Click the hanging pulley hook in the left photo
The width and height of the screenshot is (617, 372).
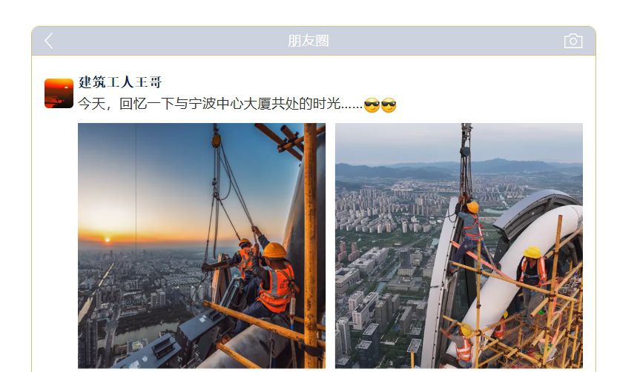(216, 139)
